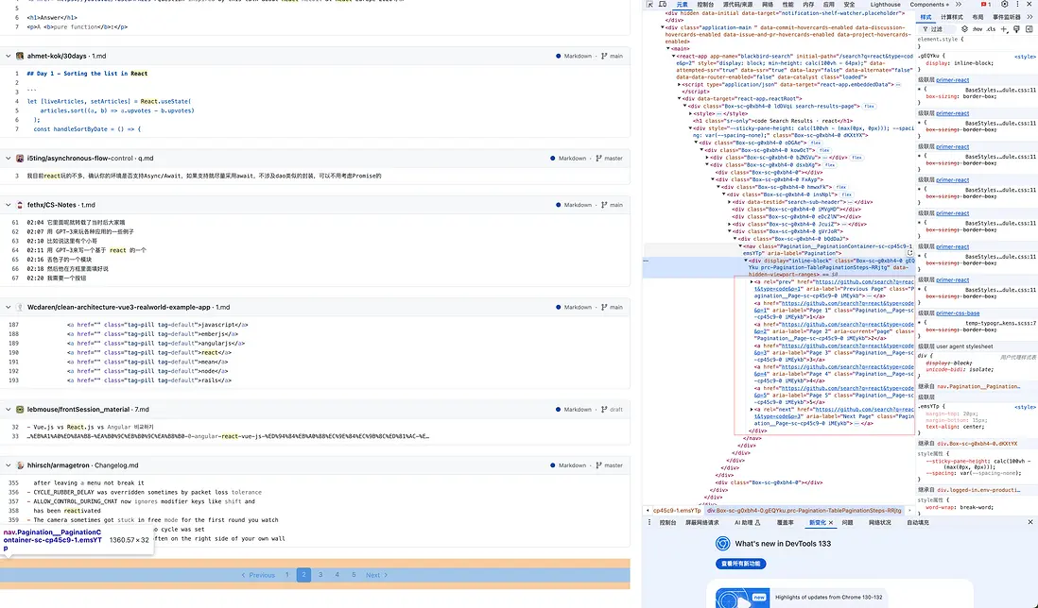Select the inspect element tool in DevTools
Image resolution: width=1038 pixels, height=608 pixels.
point(650,6)
